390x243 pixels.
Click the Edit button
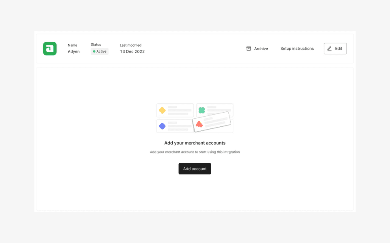(x=335, y=49)
